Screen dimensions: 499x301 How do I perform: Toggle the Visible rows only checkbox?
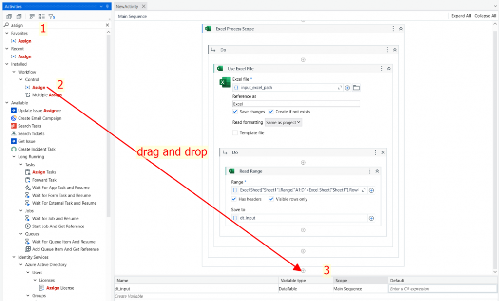coord(271,199)
